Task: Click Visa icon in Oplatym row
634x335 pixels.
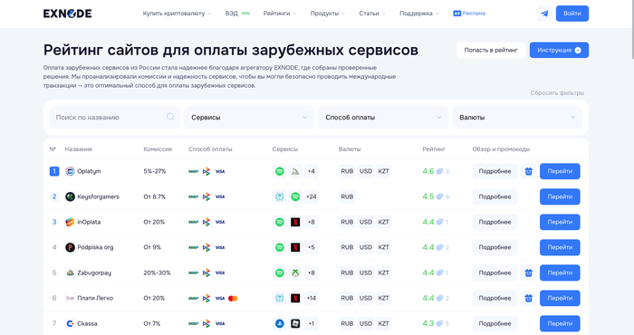Action: [x=220, y=171]
